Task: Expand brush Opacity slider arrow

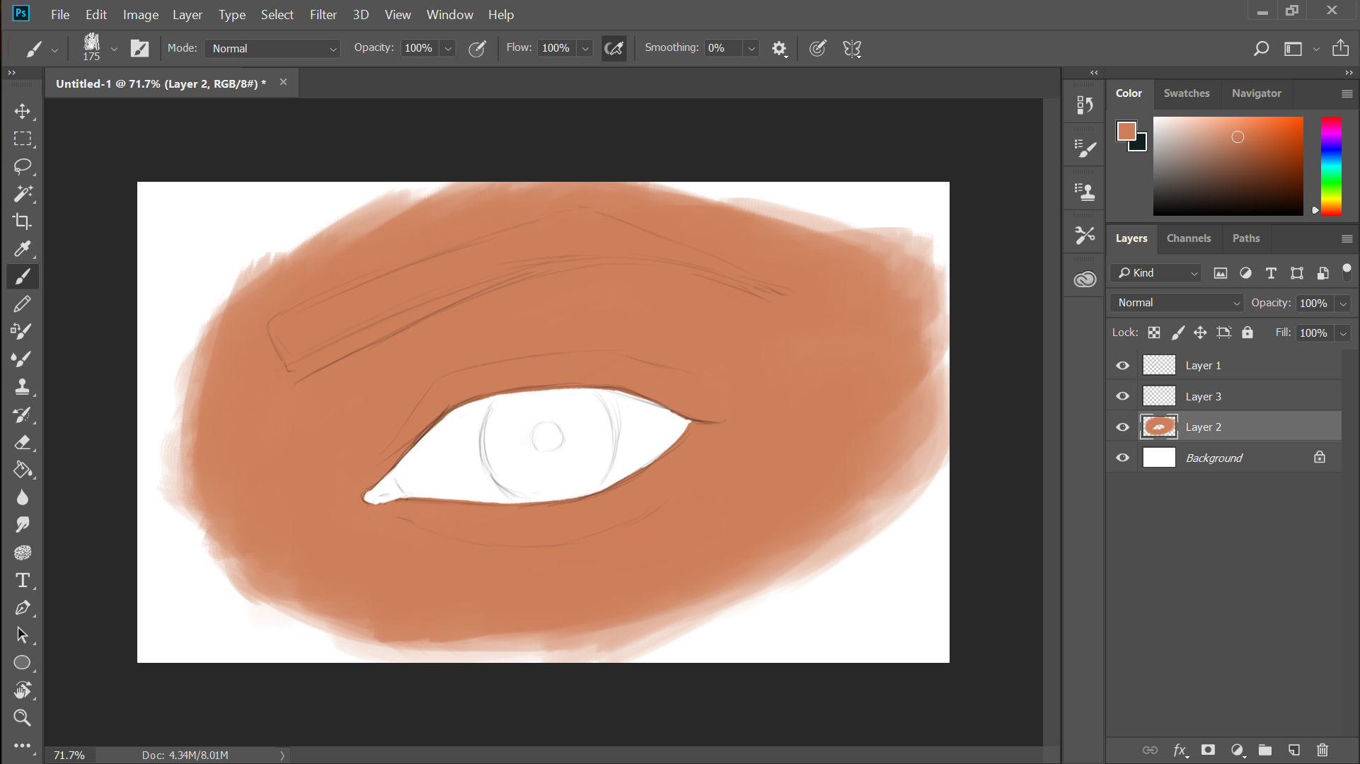Action: coord(448,48)
